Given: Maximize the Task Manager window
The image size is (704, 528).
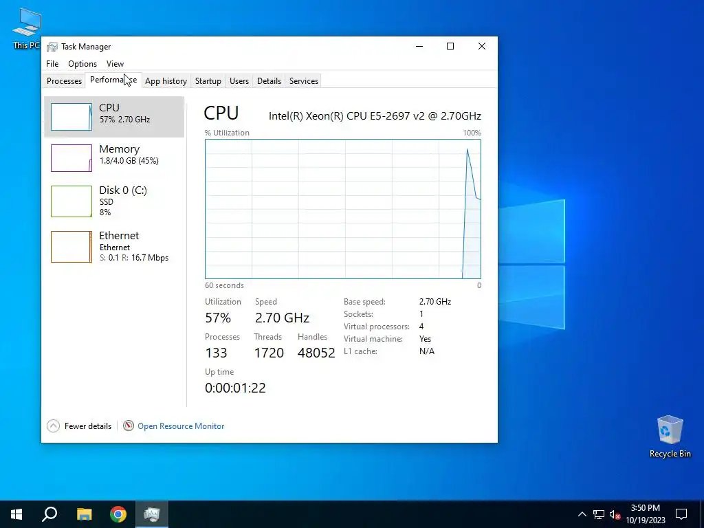Looking at the screenshot, I should (450, 46).
